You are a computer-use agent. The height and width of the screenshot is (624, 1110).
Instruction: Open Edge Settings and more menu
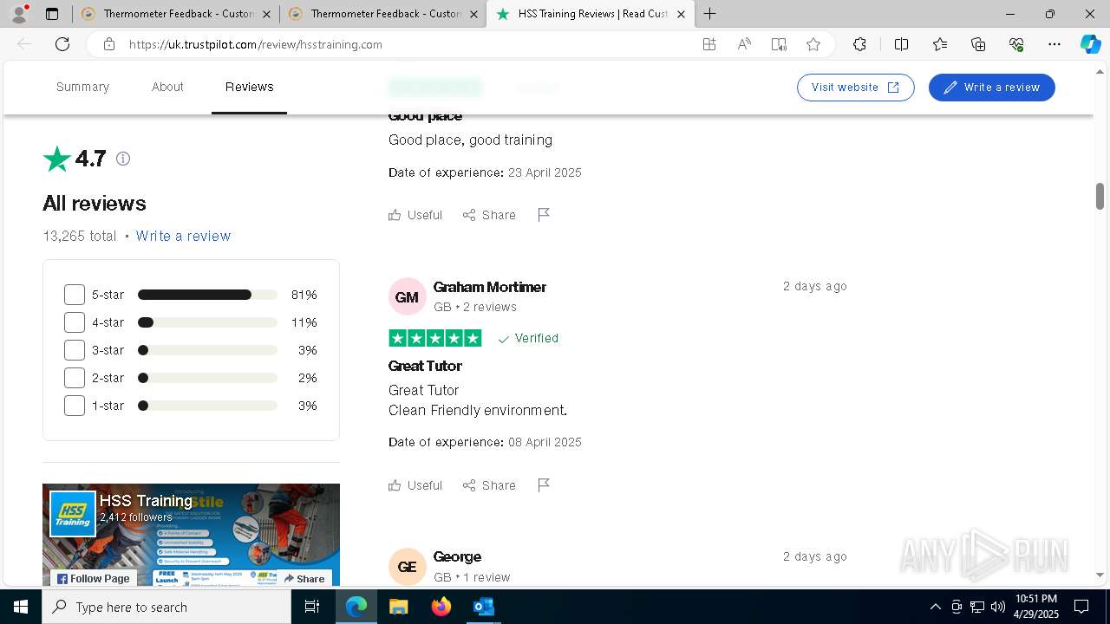[x=1054, y=44]
